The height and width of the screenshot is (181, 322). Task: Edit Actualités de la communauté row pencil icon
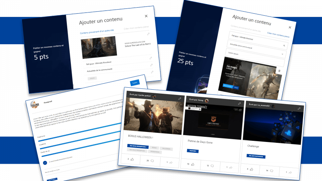point(151,65)
